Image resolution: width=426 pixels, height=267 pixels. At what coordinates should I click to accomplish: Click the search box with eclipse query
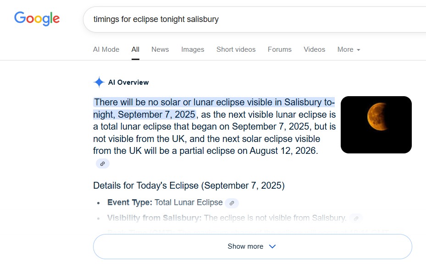[x=254, y=19]
